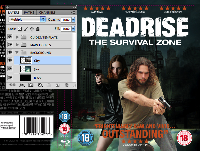Screen dimensions: 200x151
Task: Click the OUTSTANDING quote text
Action: tap(135, 134)
